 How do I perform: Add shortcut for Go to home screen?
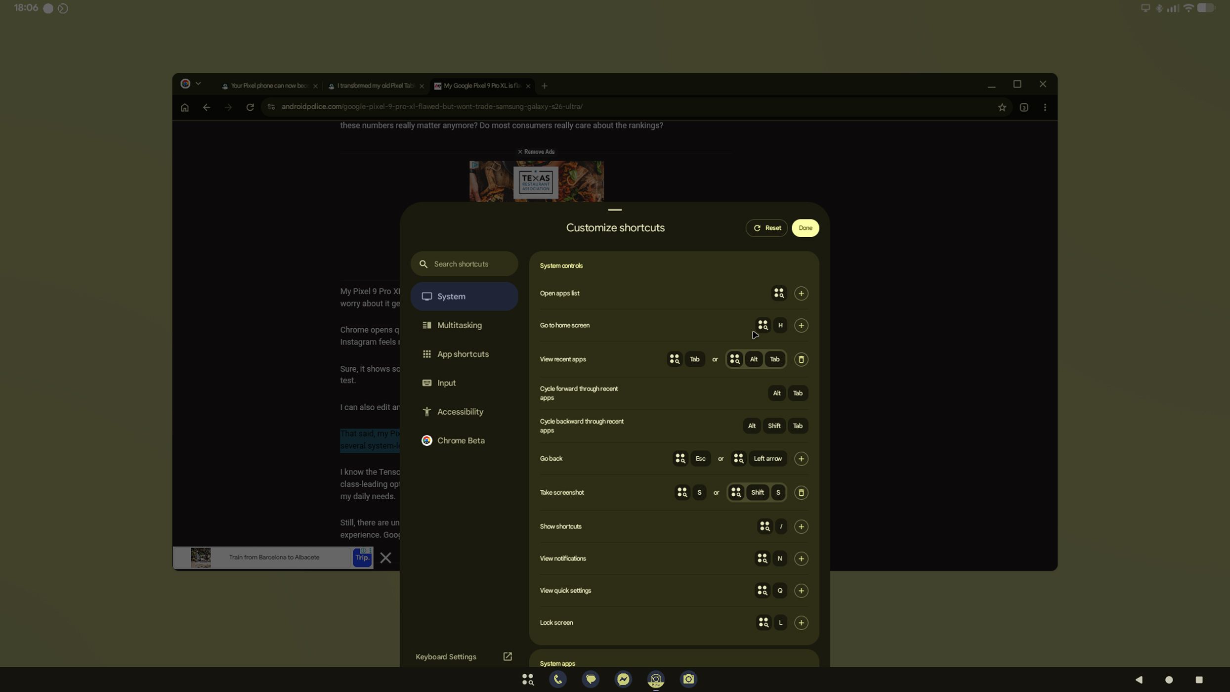point(801,326)
